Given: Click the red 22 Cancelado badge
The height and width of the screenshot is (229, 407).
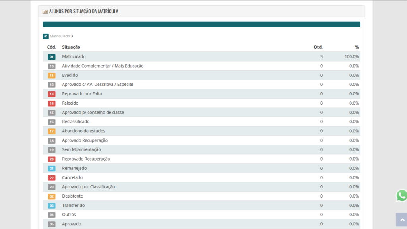Looking at the screenshot, I should [52, 178].
